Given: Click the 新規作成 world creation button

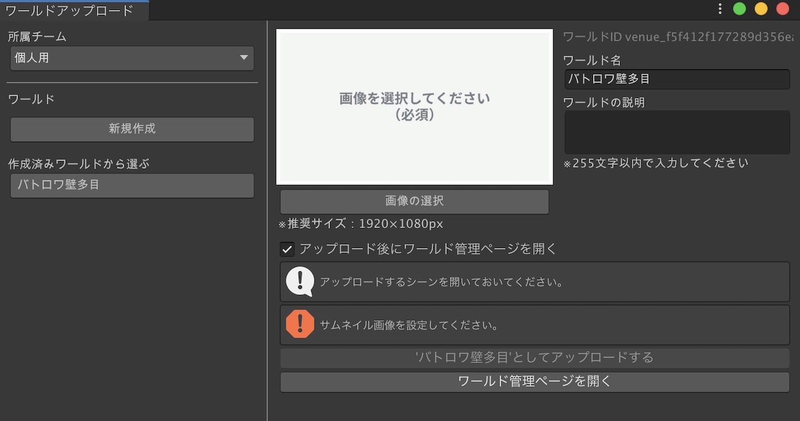Looking at the screenshot, I should click(x=132, y=129).
